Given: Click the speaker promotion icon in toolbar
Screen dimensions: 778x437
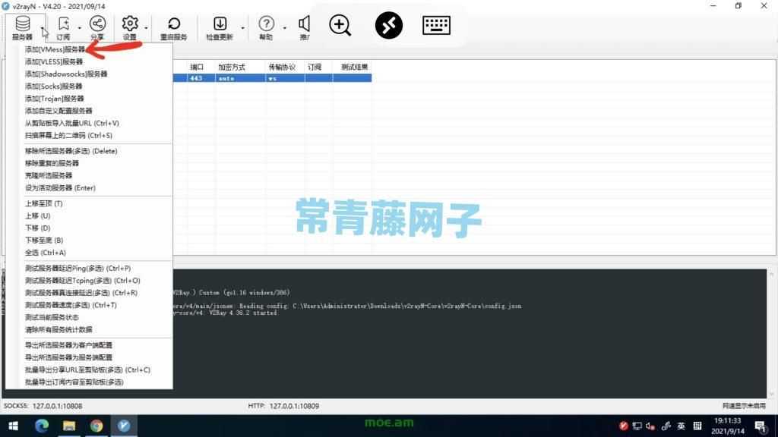Looking at the screenshot, I should click(x=304, y=23).
